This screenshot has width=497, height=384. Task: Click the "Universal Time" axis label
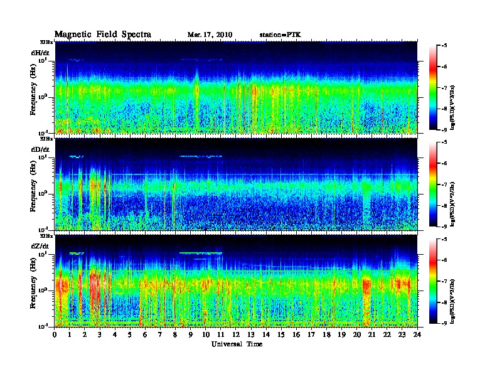click(x=237, y=344)
